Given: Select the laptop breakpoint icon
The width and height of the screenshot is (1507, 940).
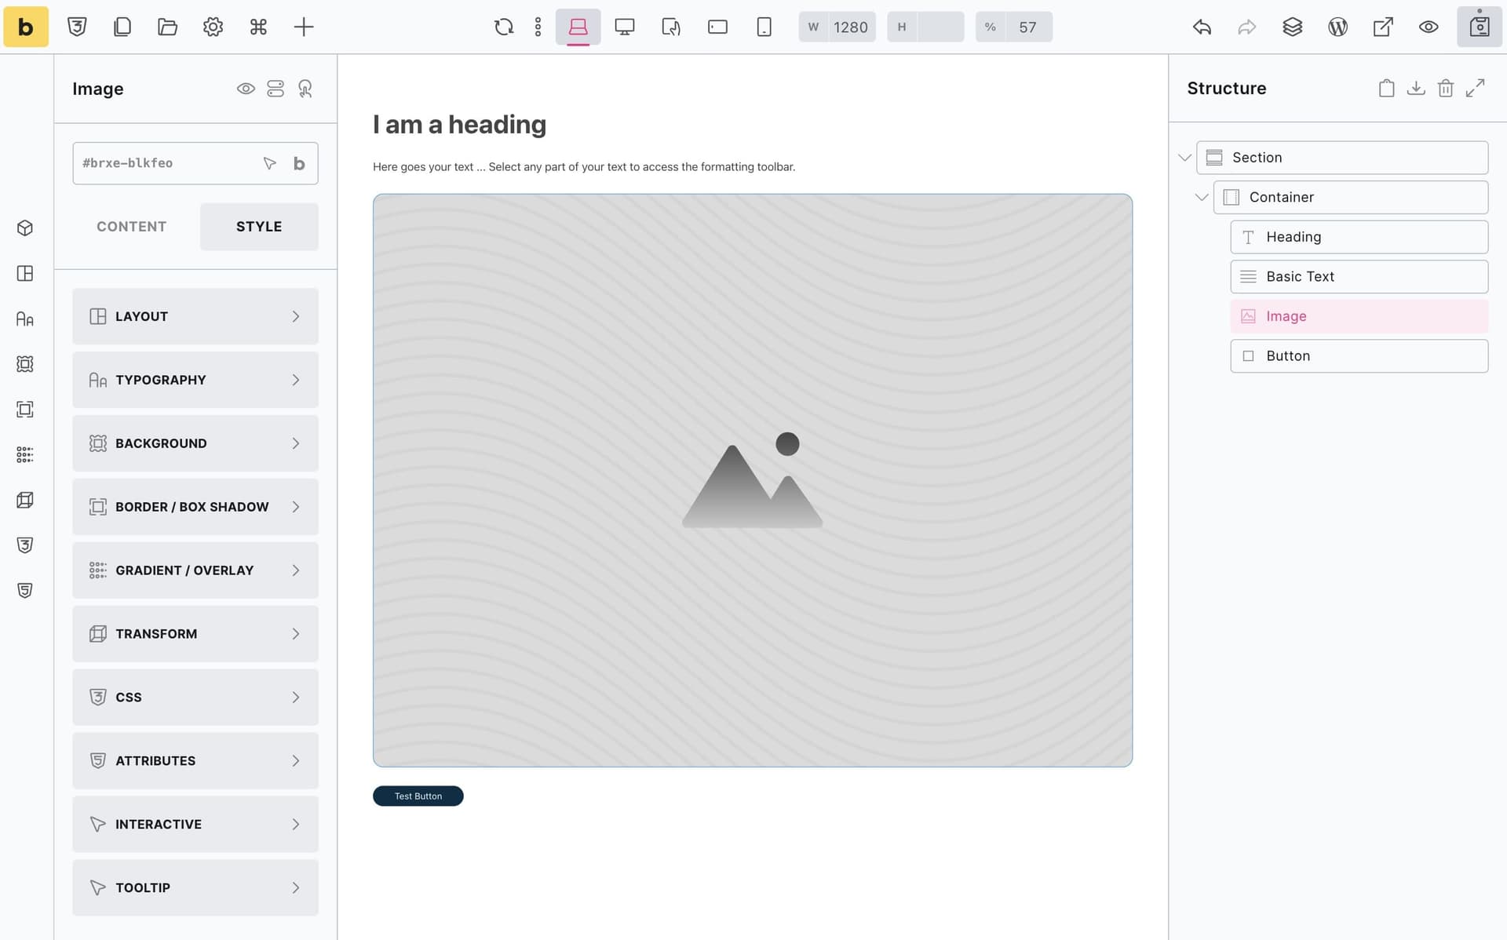Looking at the screenshot, I should (578, 27).
